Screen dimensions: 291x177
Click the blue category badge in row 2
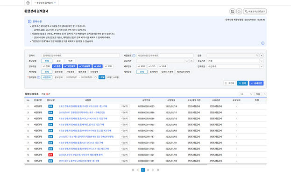tap(50, 113)
